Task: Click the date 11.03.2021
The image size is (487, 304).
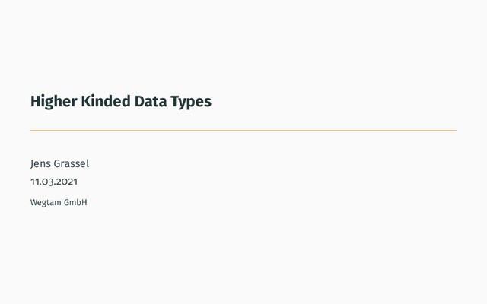Action: point(54,182)
